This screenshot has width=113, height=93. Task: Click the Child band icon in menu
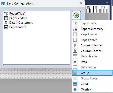(x=75, y=84)
